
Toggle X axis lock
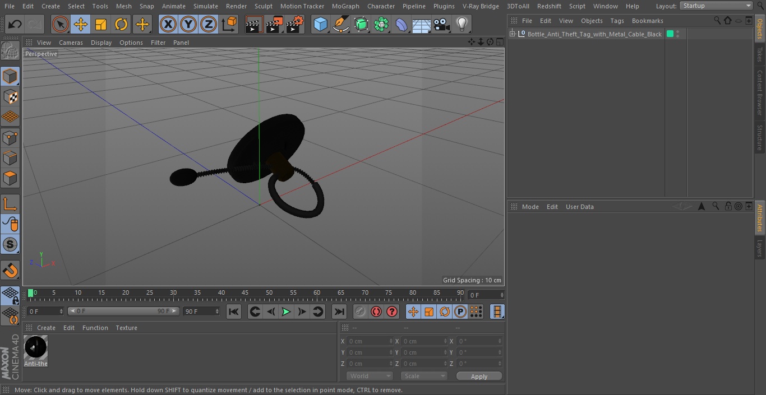point(168,24)
